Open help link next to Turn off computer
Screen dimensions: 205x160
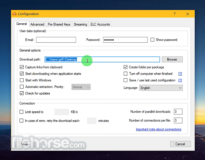click(180, 74)
